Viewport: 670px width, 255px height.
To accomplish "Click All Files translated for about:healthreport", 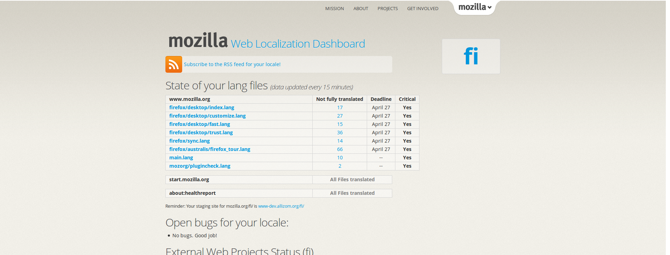I will click(x=352, y=193).
